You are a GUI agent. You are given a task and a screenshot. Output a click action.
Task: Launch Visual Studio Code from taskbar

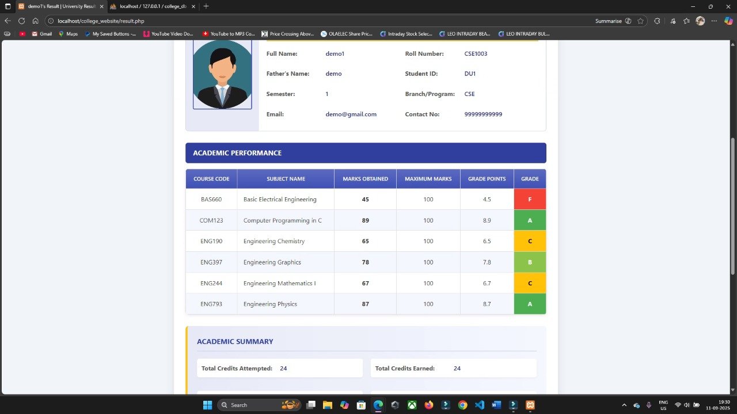click(480, 405)
